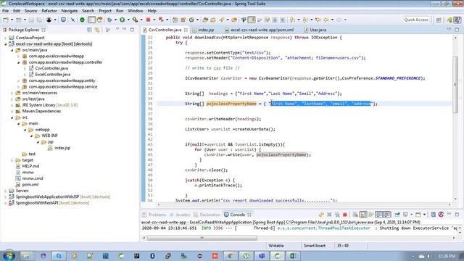Screen dimensions: 464x261
Task: Toggle Mark Occurrences highlighter in toolbar
Action: click(252, 20)
